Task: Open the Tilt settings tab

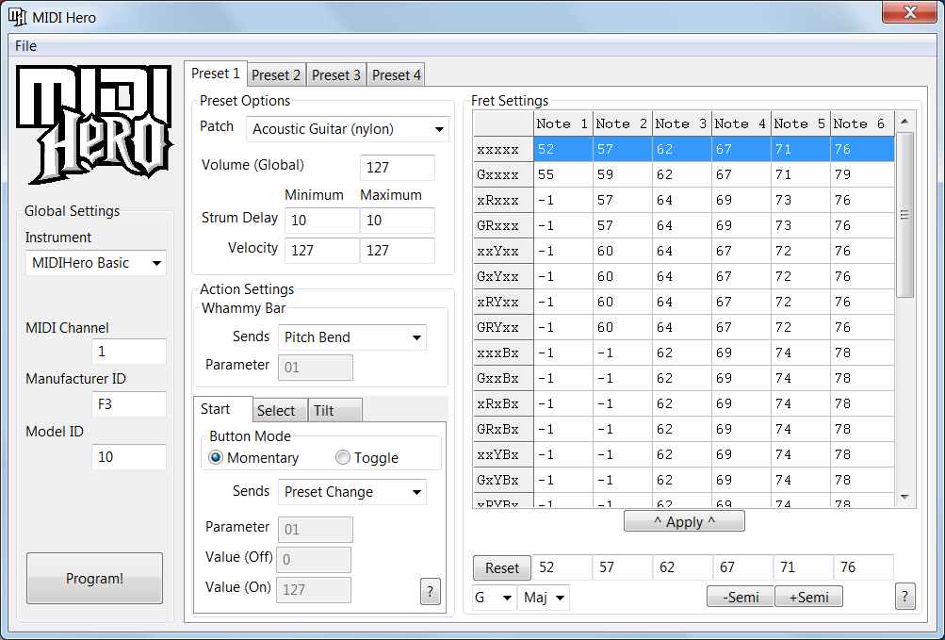Action: (x=335, y=411)
